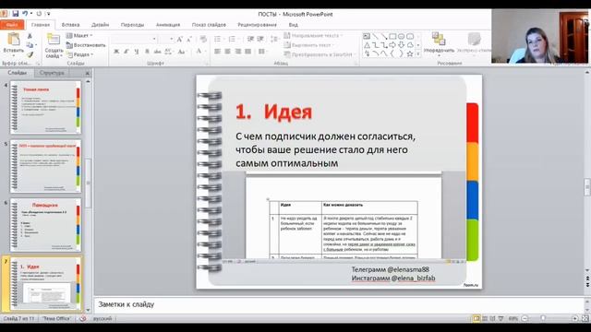Viewport: 591px width, 332px height.
Task: Click the Format Painter brush icon
Action: [30, 54]
